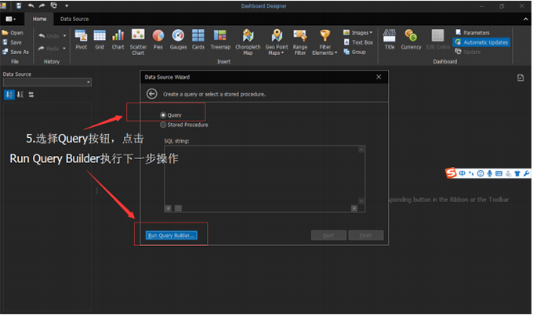The width and height of the screenshot is (533, 315).
Task: Click the group fields by type icon
Action: click(x=31, y=95)
